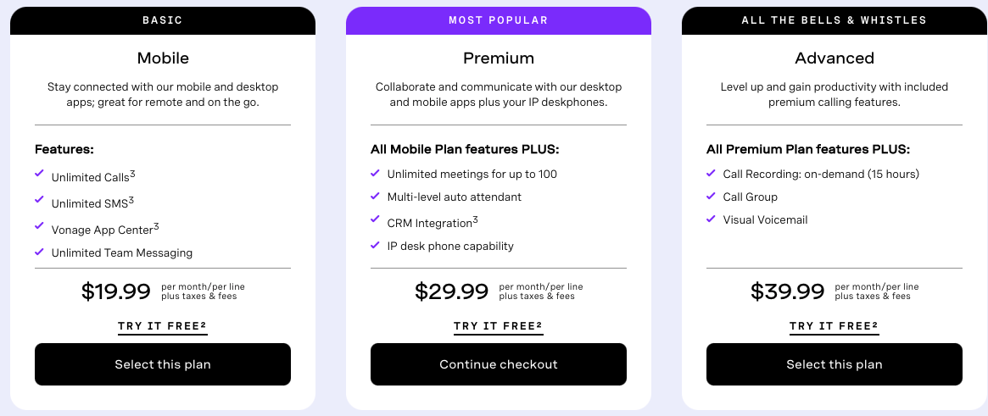
Task: Open Try It Free link under $29.99
Action: point(499,326)
